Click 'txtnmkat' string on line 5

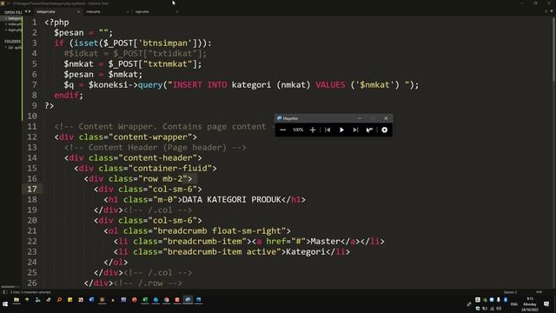click(x=167, y=64)
